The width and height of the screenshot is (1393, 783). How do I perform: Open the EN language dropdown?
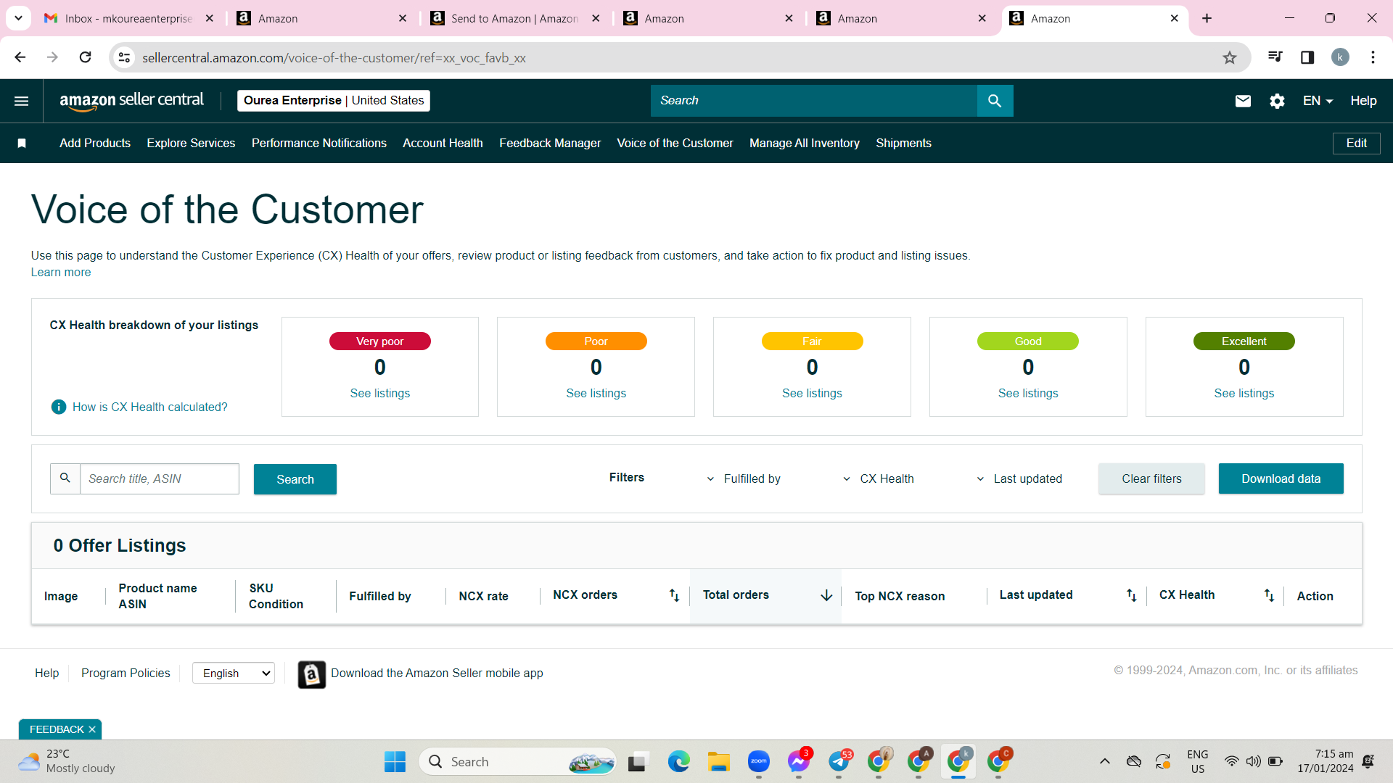(1318, 101)
